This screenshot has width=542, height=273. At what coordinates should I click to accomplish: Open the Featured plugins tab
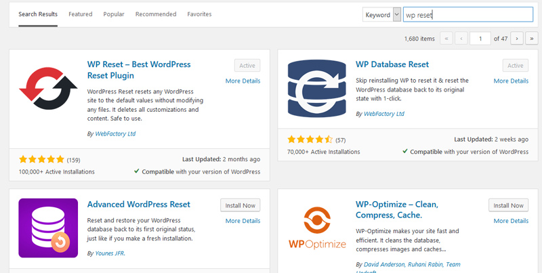(x=80, y=14)
